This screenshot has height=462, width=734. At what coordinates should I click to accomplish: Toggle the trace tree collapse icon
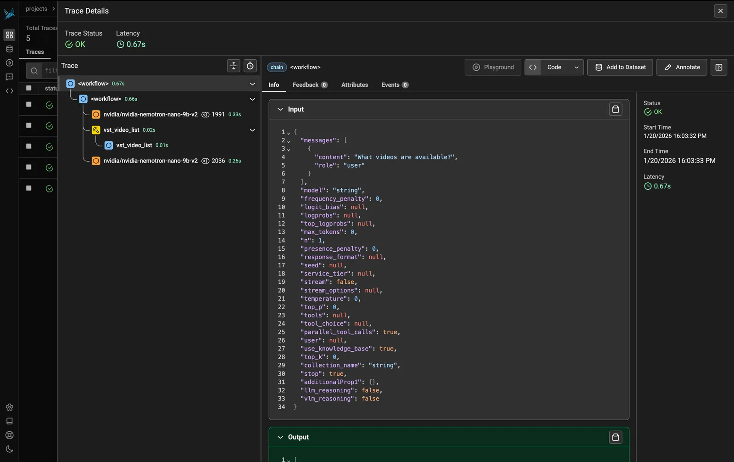[234, 66]
